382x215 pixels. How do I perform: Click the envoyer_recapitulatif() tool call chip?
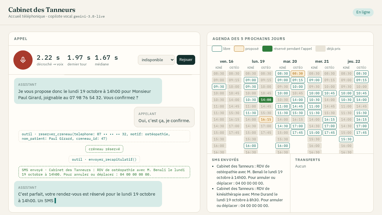click(104, 159)
